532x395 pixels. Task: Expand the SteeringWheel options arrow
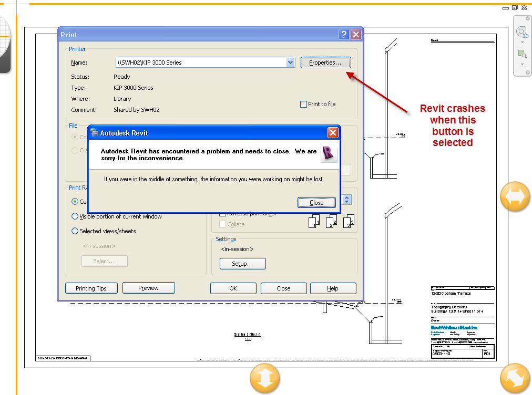521,41
